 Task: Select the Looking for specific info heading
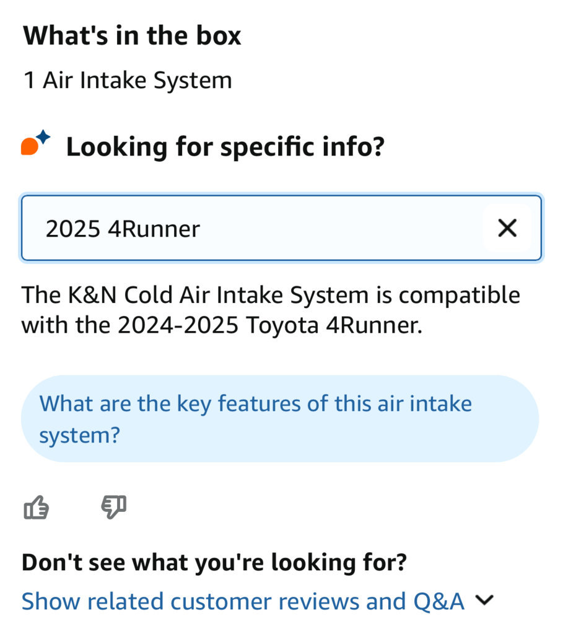(225, 147)
